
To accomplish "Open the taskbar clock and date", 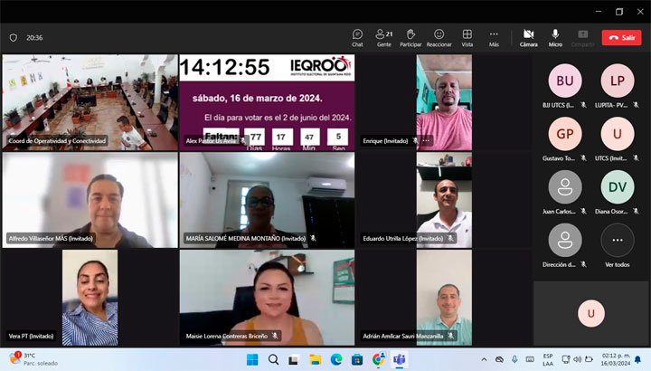I will [x=616, y=360].
